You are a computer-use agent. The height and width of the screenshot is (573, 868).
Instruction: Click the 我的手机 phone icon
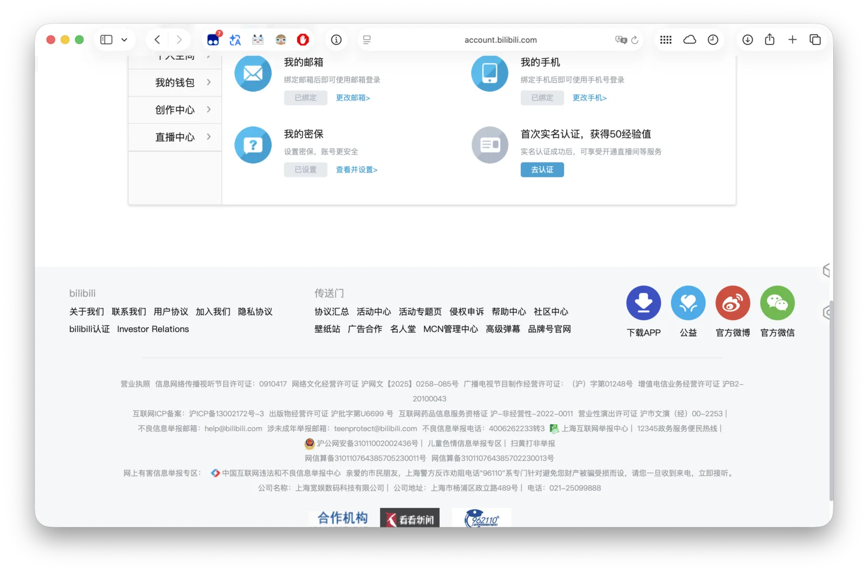click(x=489, y=73)
